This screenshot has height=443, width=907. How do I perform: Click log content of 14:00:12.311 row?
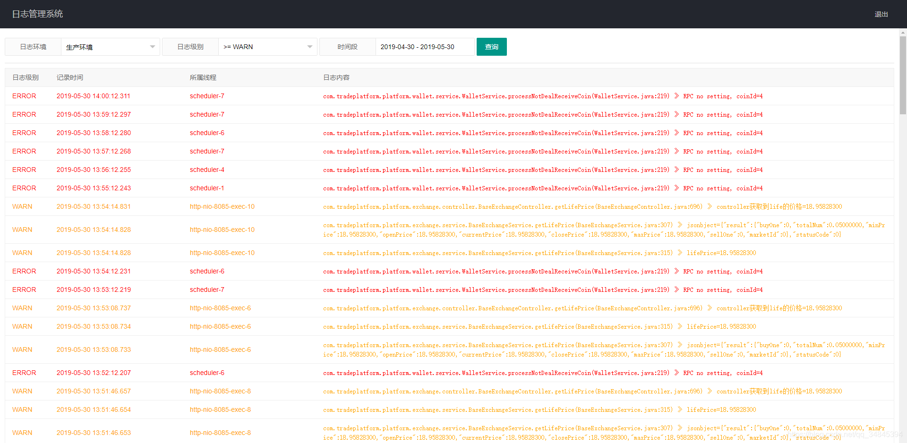tap(543, 96)
